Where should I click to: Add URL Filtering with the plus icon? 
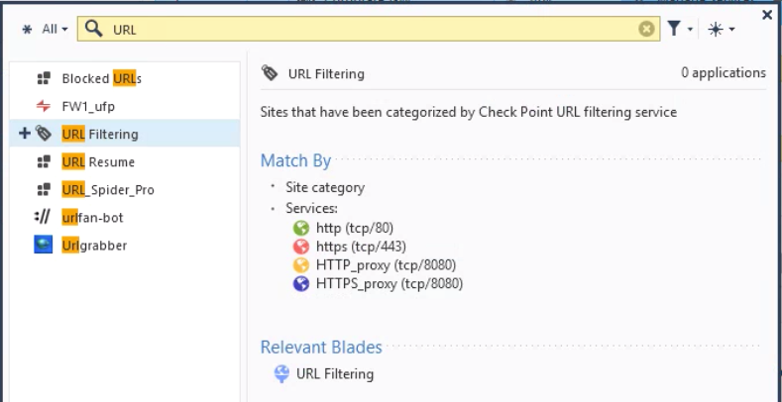tap(24, 134)
